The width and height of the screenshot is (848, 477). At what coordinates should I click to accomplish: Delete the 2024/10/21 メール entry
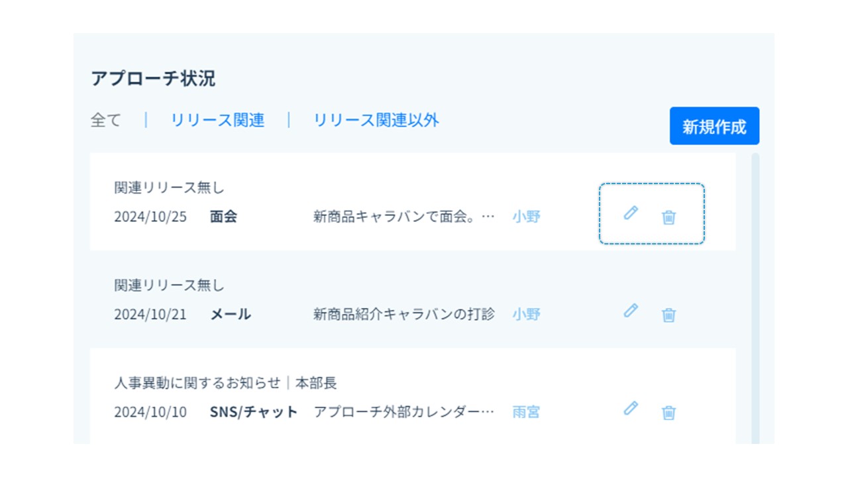[x=668, y=315]
